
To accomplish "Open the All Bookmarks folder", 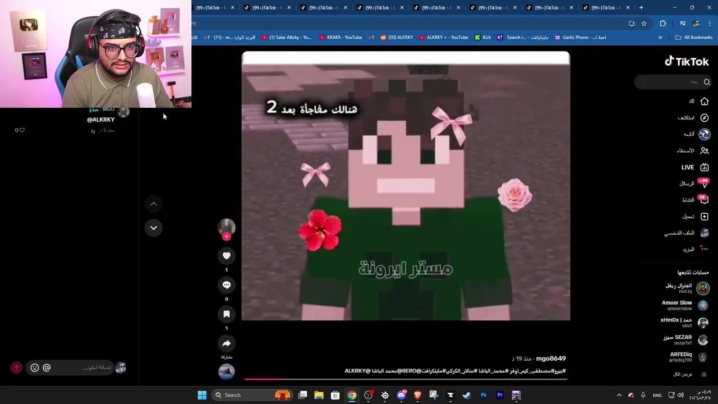I will tap(694, 38).
